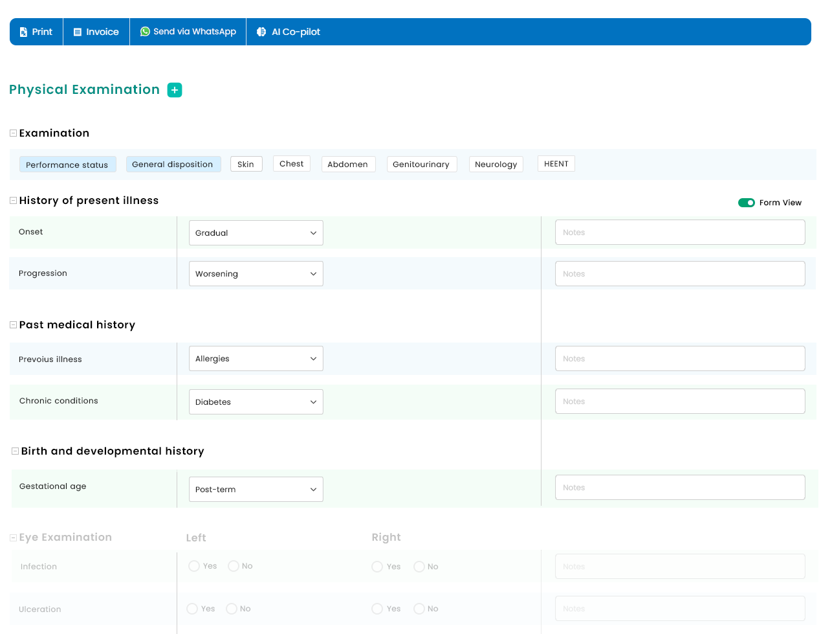821x634 pixels.
Task: Select No for right eye Infection
Action: pos(419,567)
